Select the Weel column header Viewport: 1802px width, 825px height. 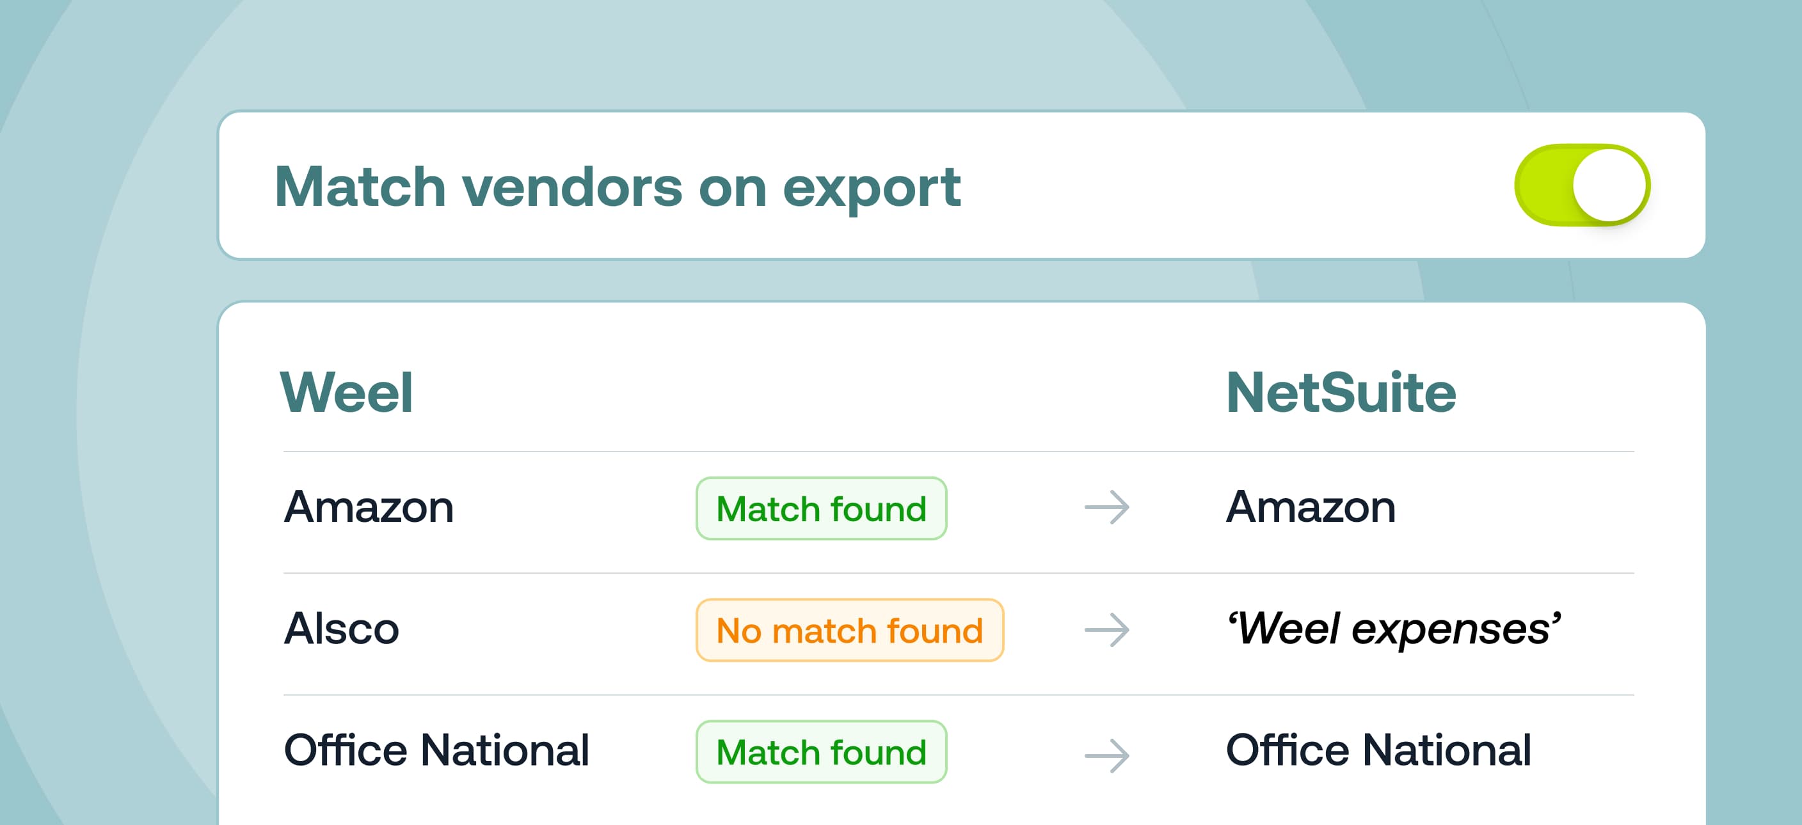[x=346, y=392]
